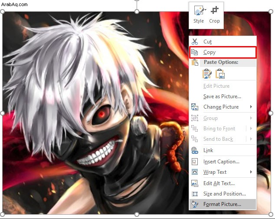This screenshot has height=219, width=275.
Task: Click the Format Picture paint icon
Action: [x=195, y=204]
